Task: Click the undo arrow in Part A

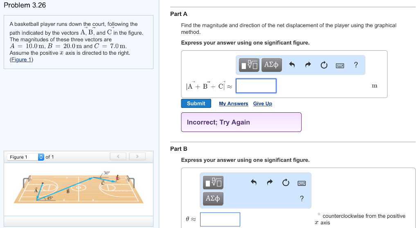Action: tap(292, 65)
